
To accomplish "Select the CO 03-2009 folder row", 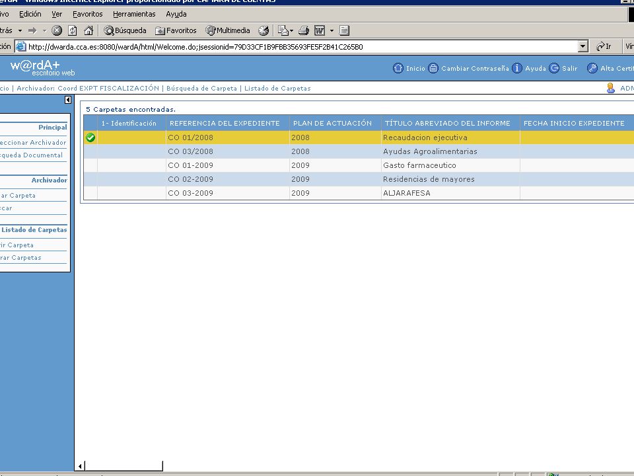I will point(359,193).
